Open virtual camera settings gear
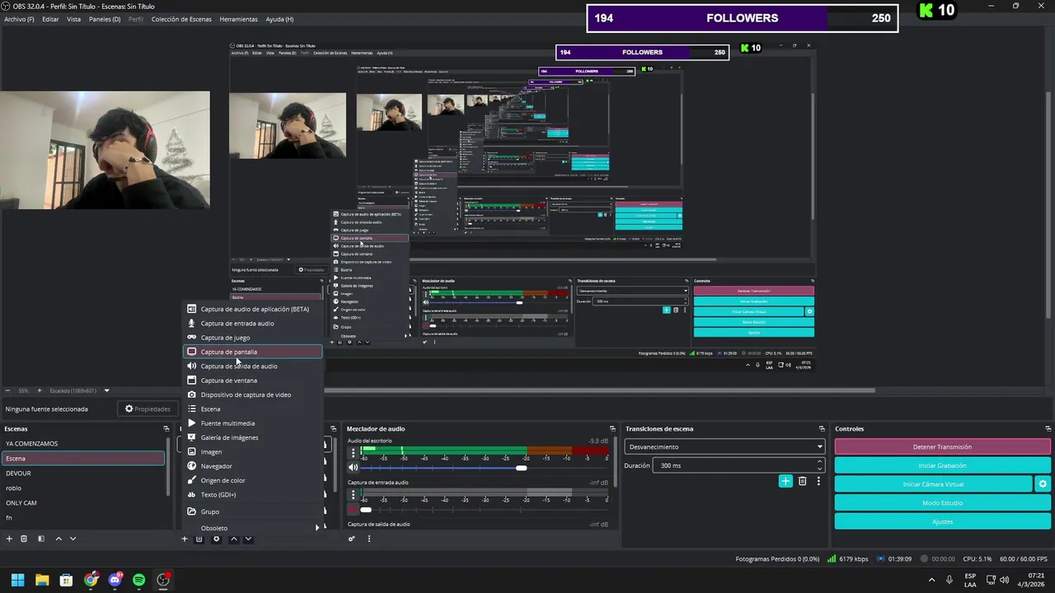Image resolution: width=1055 pixels, height=593 pixels. 1043,484
